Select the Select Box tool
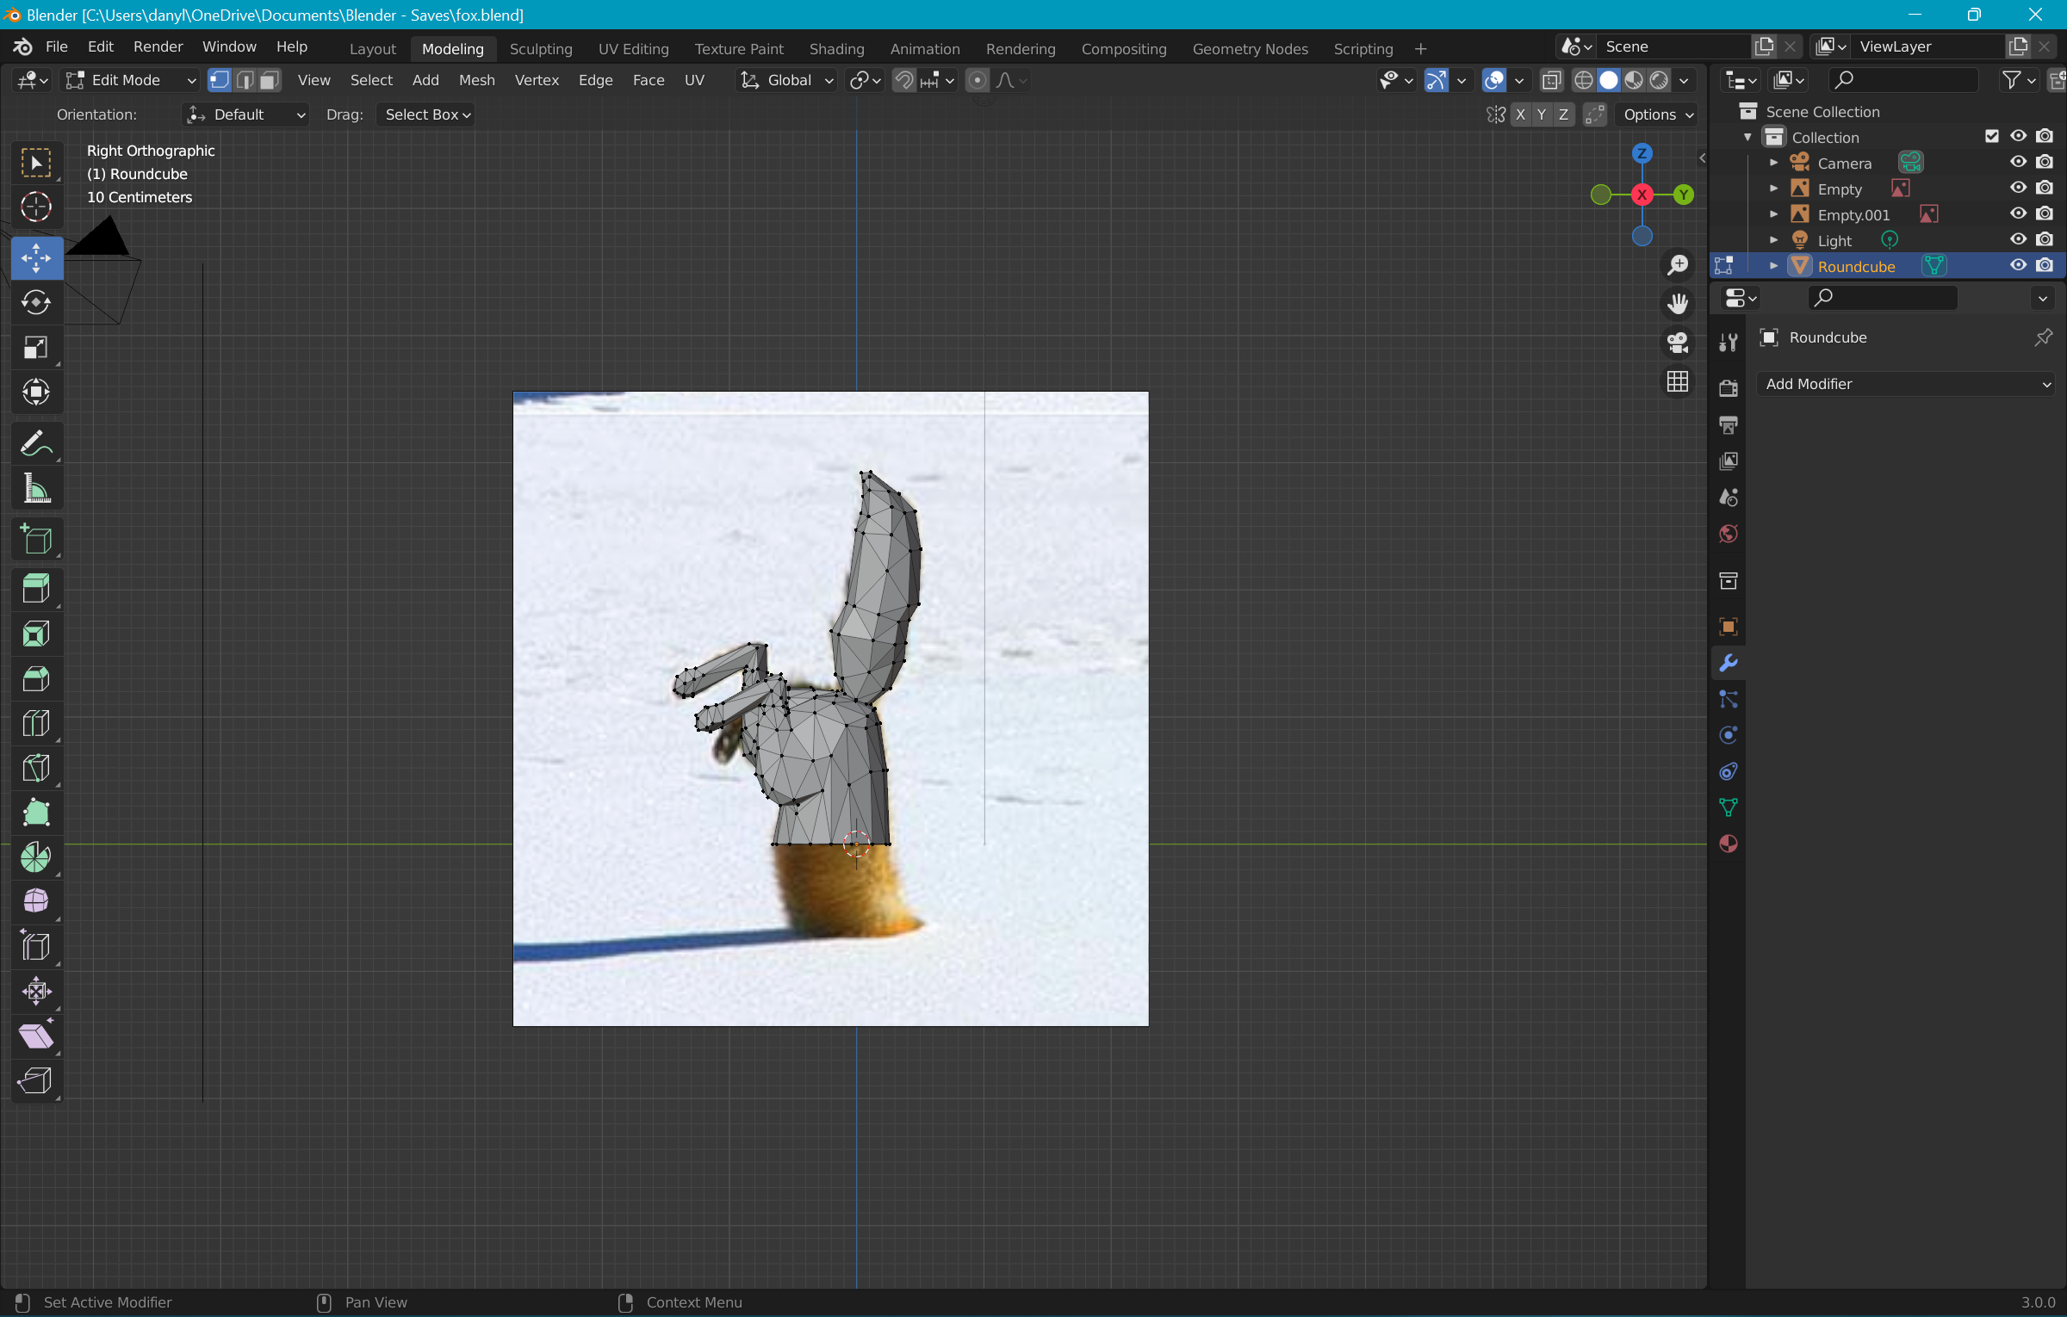 tap(36, 162)
